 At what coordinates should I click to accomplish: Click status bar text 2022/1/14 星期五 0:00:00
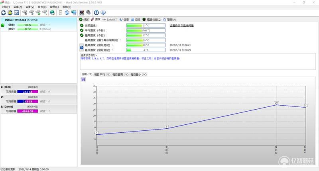tap(33, 169)
